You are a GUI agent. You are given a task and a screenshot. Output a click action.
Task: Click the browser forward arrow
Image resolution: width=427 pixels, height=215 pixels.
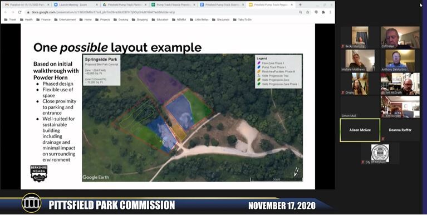click(13, 12)
